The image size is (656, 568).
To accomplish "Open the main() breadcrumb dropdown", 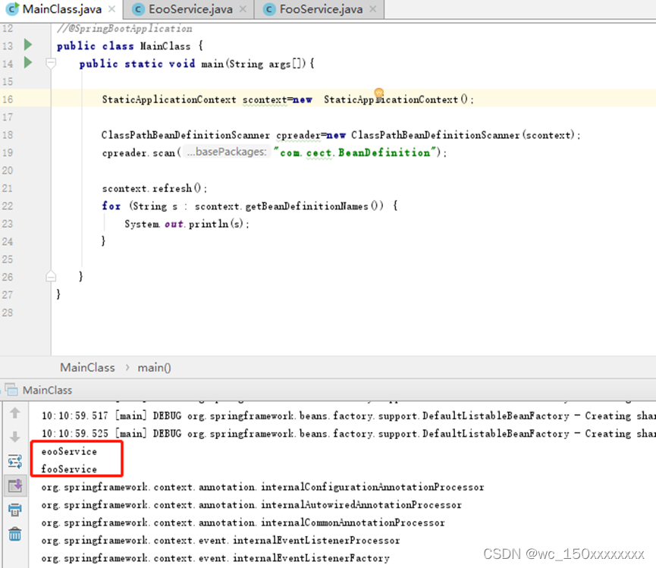I will pyautogui.click(x=154, y=367).
